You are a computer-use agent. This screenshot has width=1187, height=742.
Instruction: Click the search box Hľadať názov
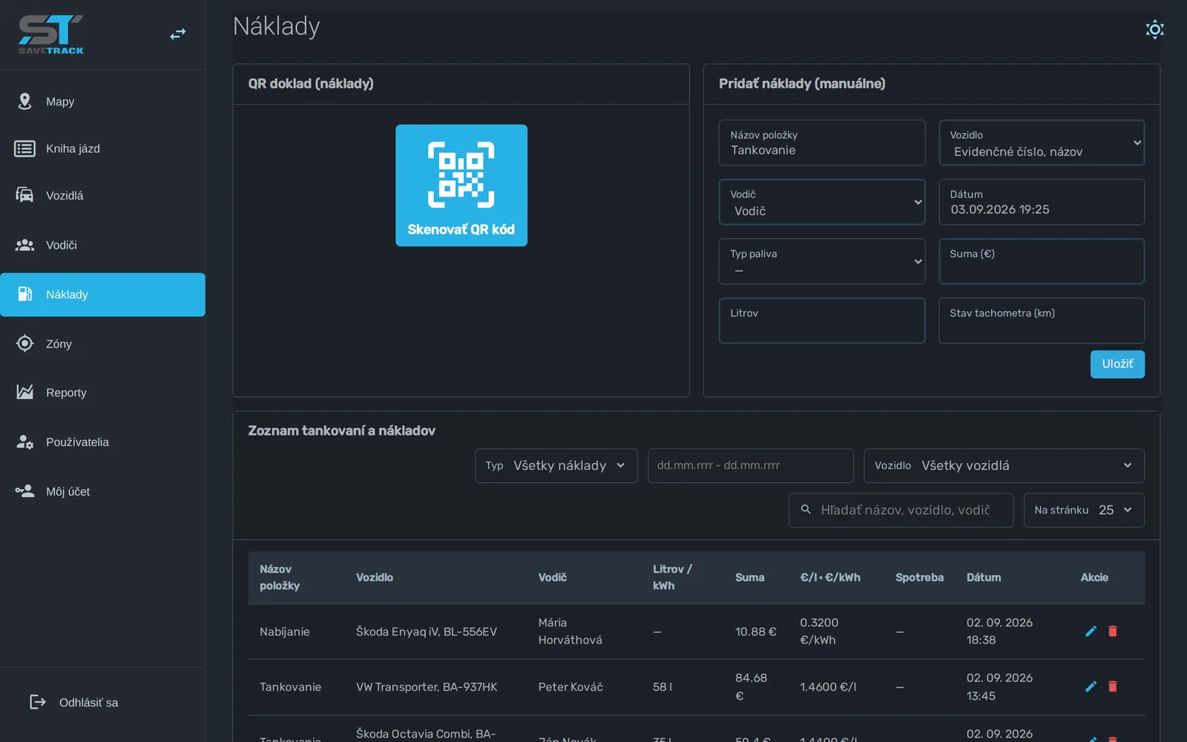pos(901,510)
